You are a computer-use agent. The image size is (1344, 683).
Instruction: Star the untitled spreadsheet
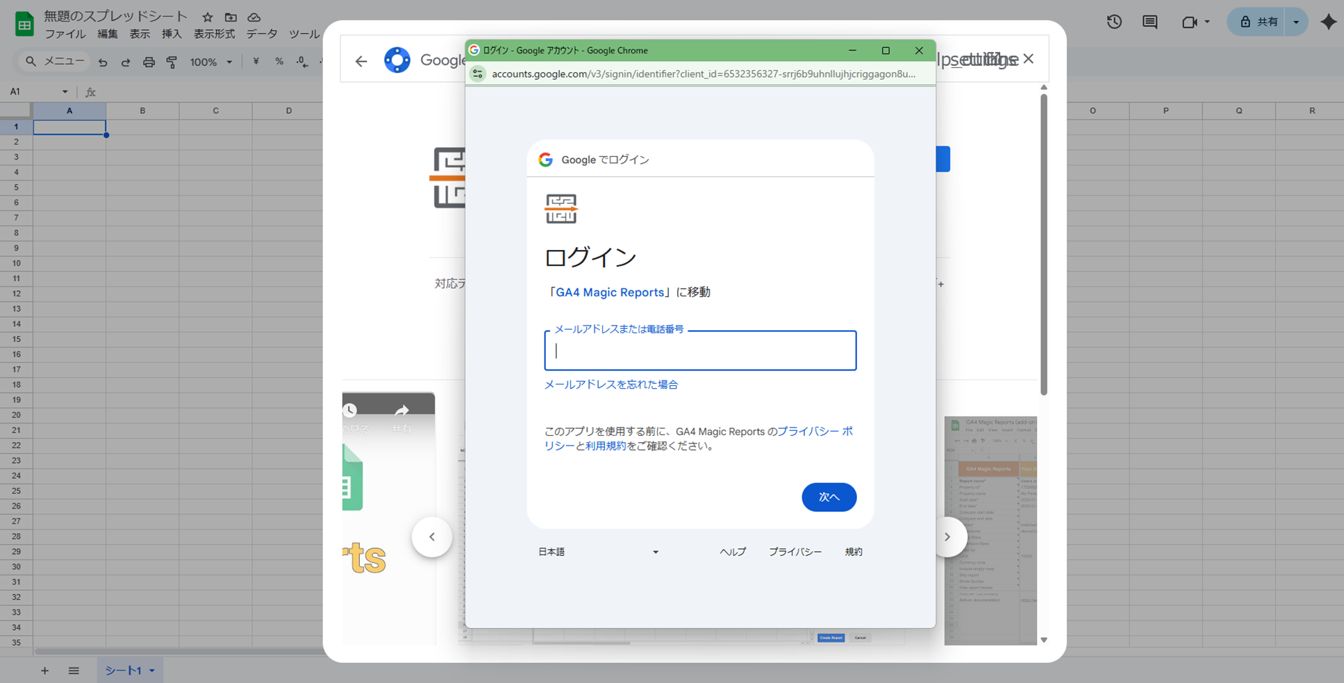(x=208, y=17)
